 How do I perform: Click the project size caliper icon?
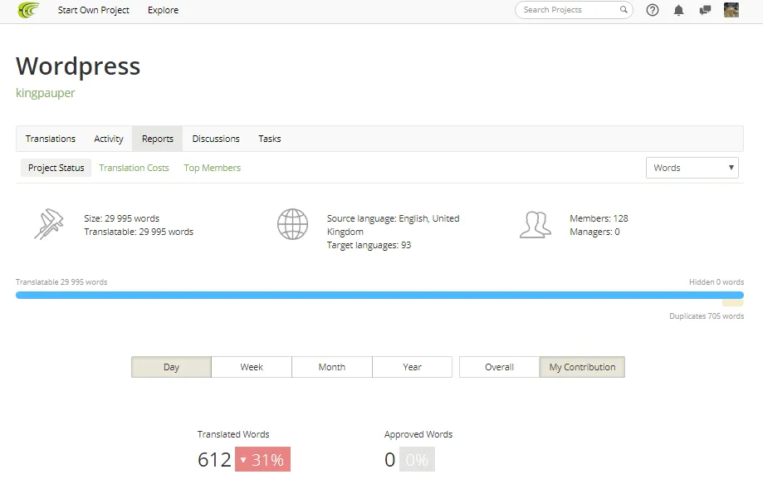pos(49,224)
